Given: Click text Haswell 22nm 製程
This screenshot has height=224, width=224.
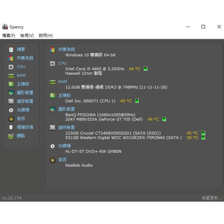Looking at the screenshot, I should (x=83, y=73).
